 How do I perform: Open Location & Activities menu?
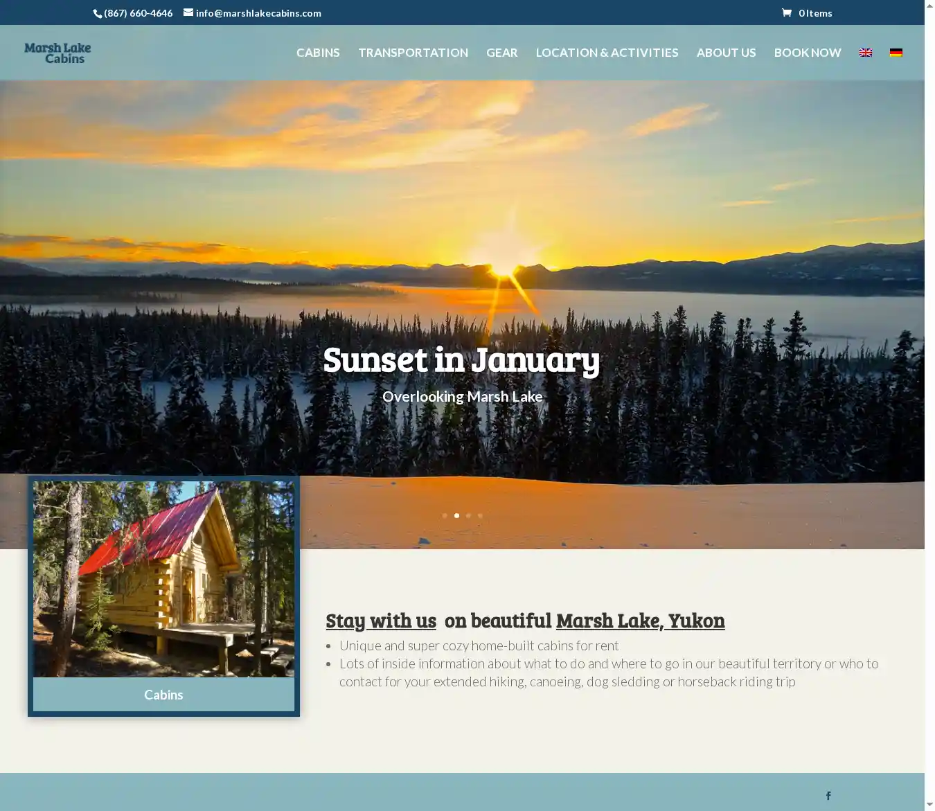607,53
